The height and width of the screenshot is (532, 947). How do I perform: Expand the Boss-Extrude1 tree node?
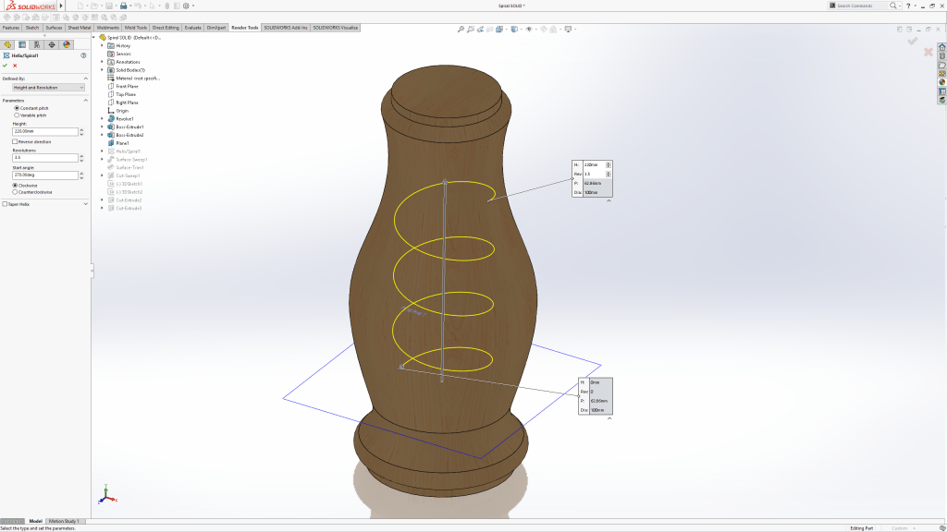click(102, 127)
